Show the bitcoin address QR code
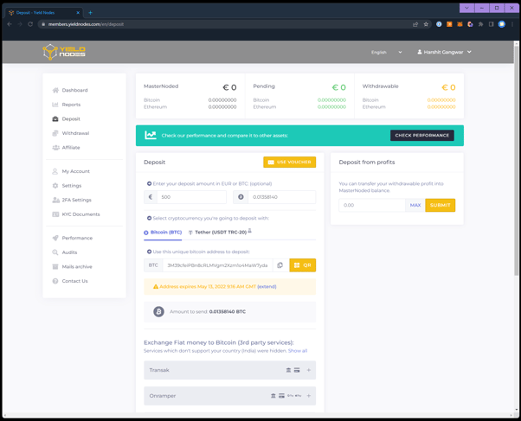The height and width of the screenshot is (421, 521). [302, 265]
